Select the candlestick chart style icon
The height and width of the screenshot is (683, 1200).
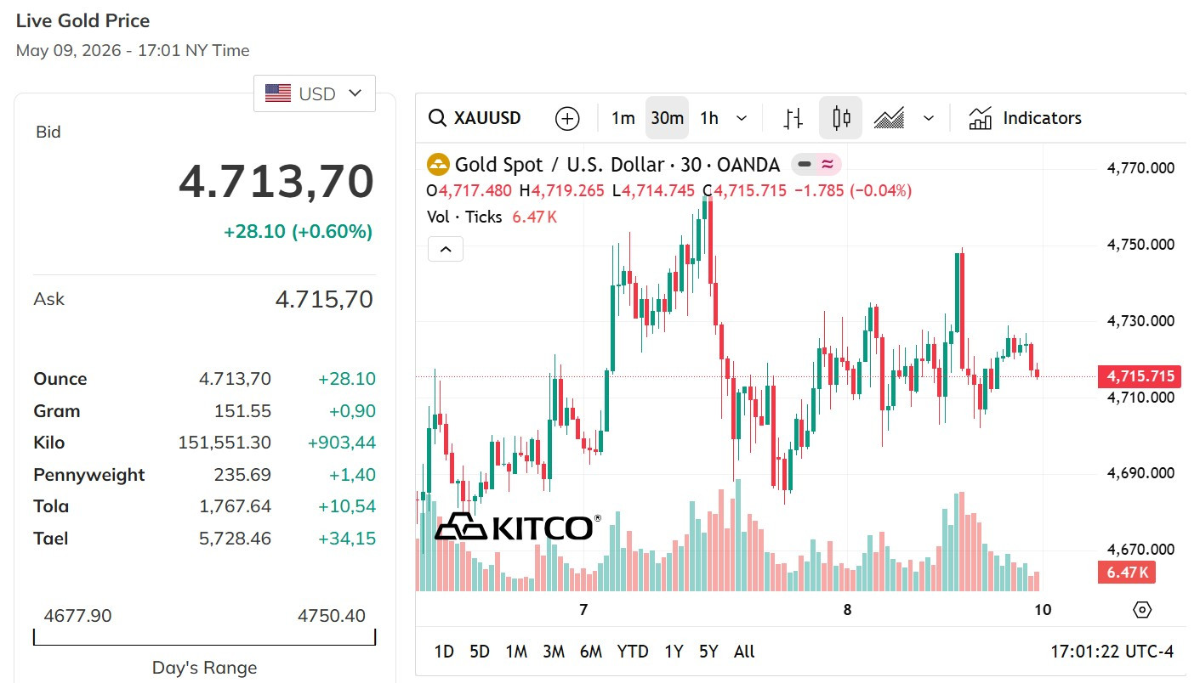pos(841,118)
